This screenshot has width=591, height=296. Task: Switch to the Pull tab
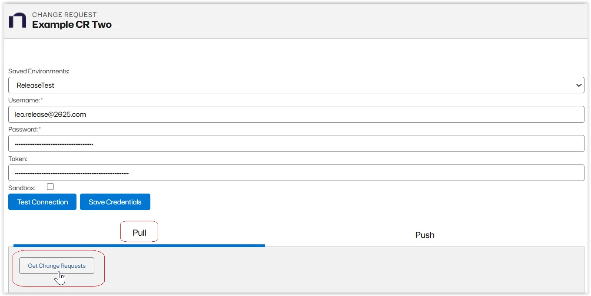point(139,233)
